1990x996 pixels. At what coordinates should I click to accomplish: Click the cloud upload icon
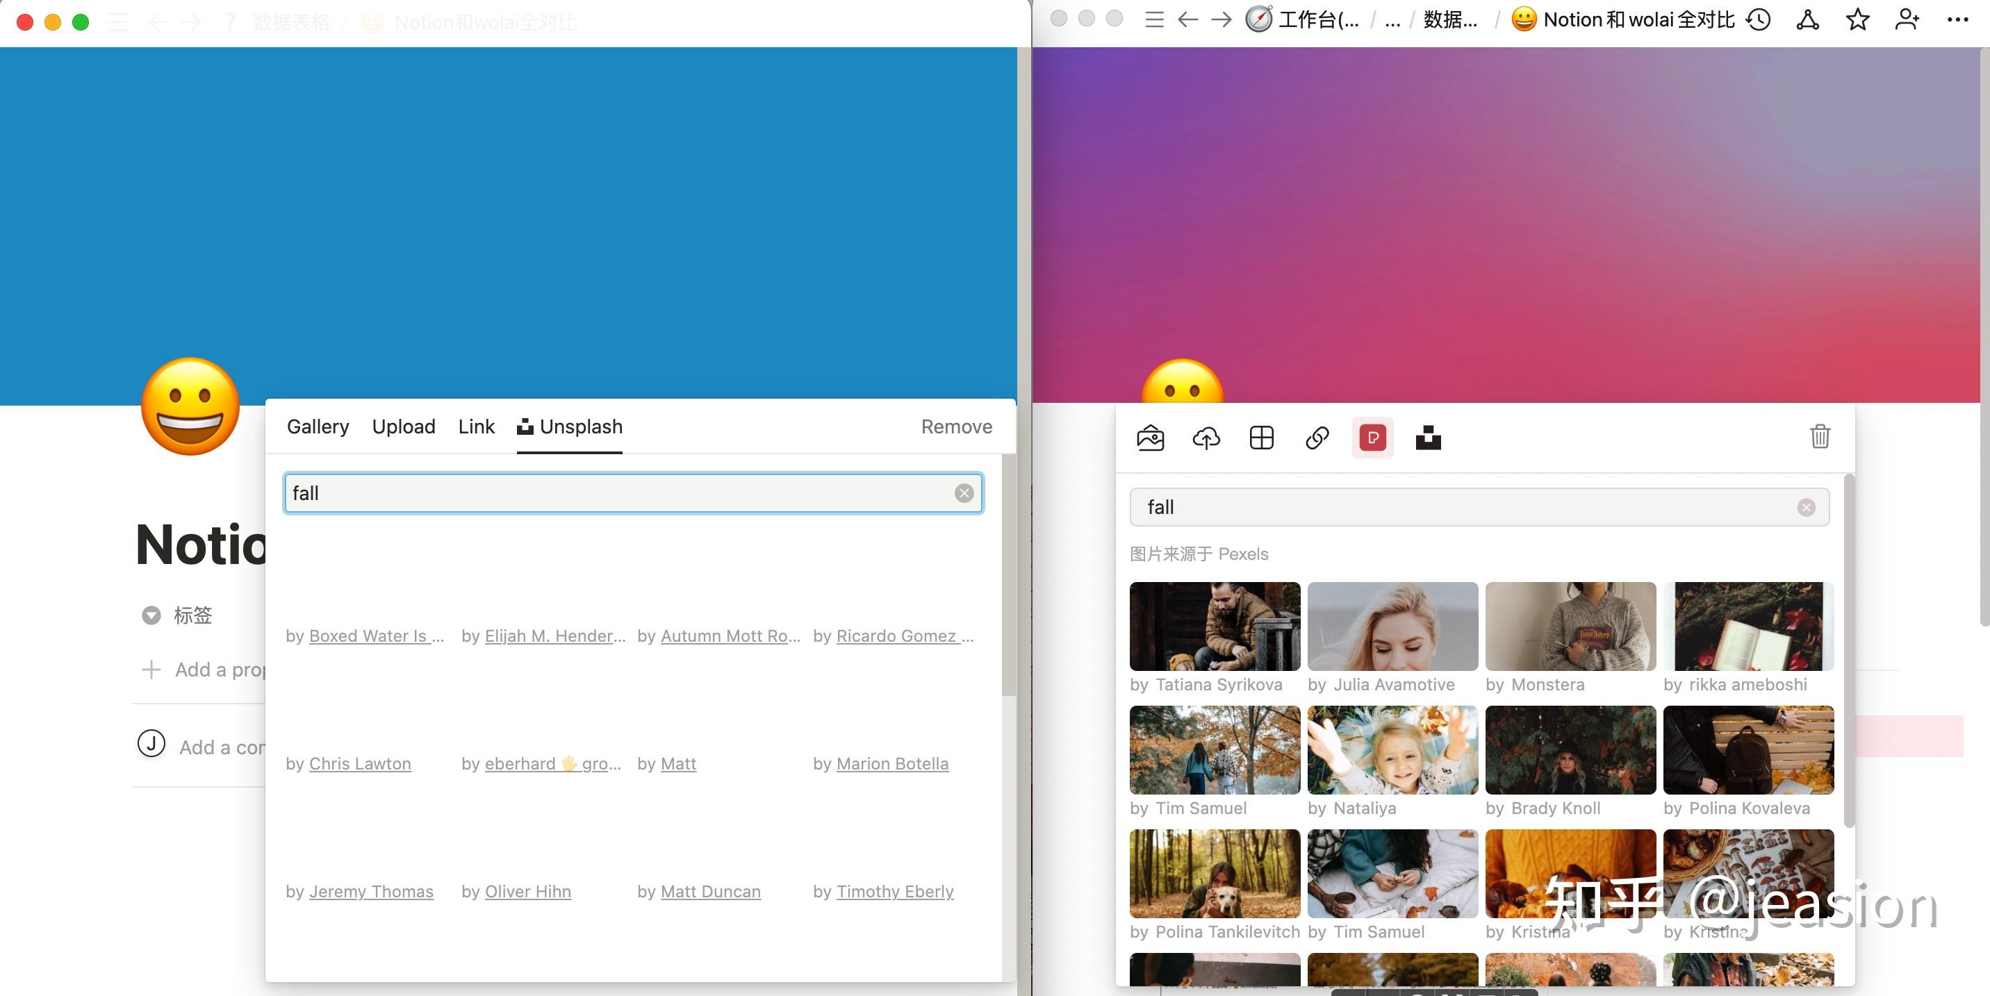[x=1206, y=438]
